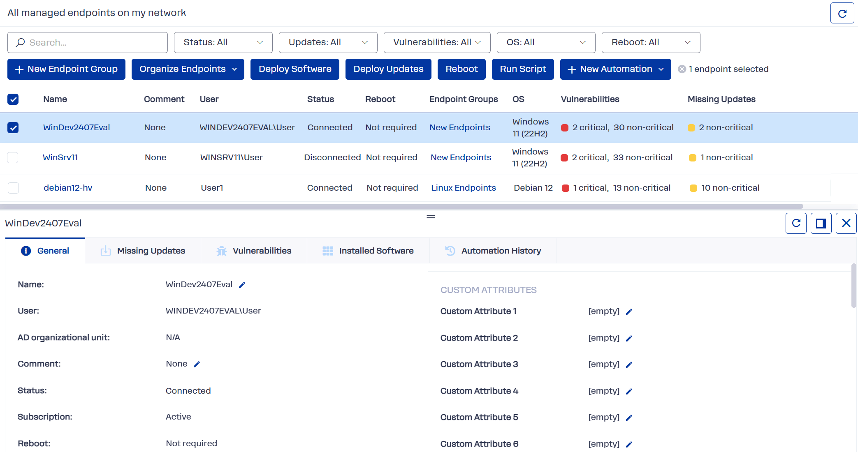Expand the New Automation dropdown
This screenshot has height=452, width=858.
coord(616,69)
